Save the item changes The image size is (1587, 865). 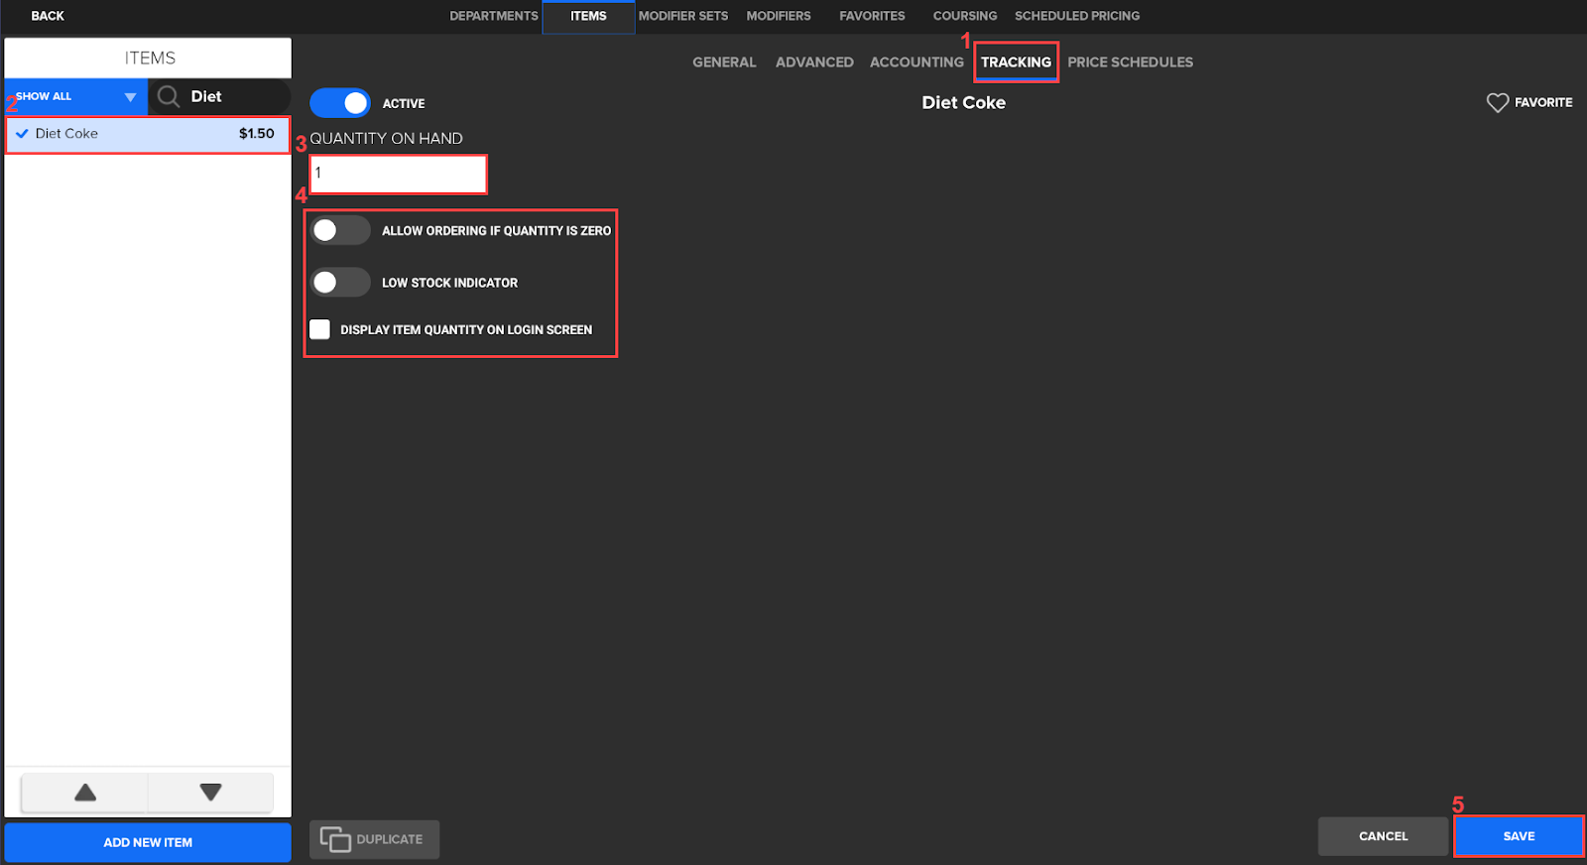coord(1518,836)
